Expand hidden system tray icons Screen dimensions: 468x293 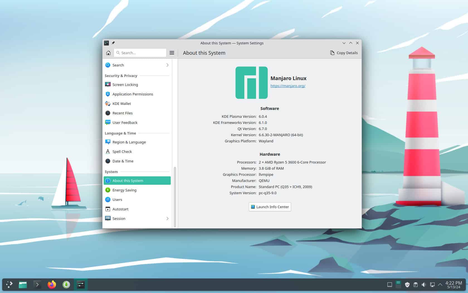tap(440, 285)
